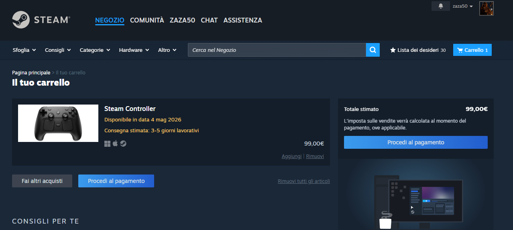Expand the Sfoglia menu
This screenshot has width=513, height=230.
coord(24,50)
